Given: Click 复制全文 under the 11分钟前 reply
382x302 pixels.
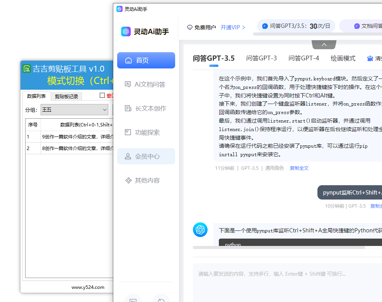Looking at the screenshot, I should click(x=299, y=168).
